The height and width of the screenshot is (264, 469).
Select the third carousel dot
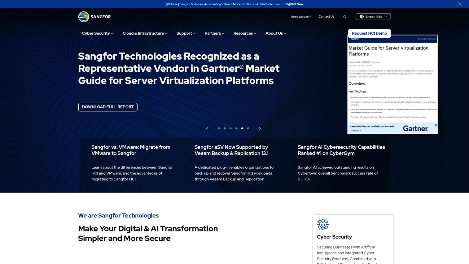(230, 128)
